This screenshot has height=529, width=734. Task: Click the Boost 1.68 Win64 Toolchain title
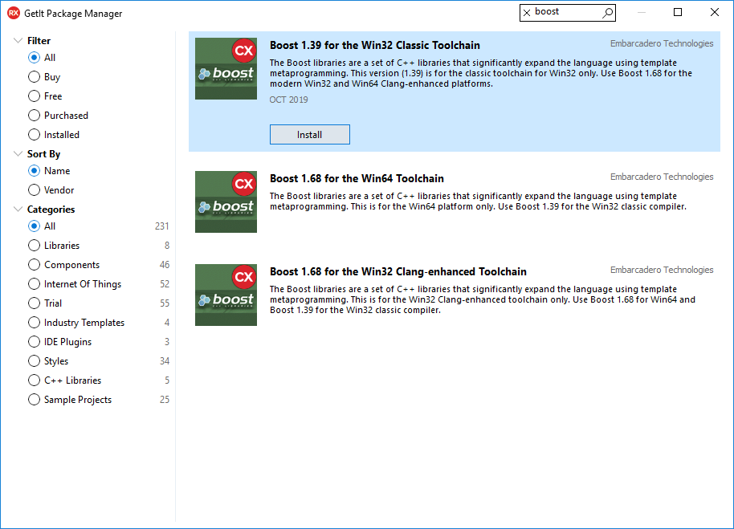pyautogui.click(x=357, y=179)
